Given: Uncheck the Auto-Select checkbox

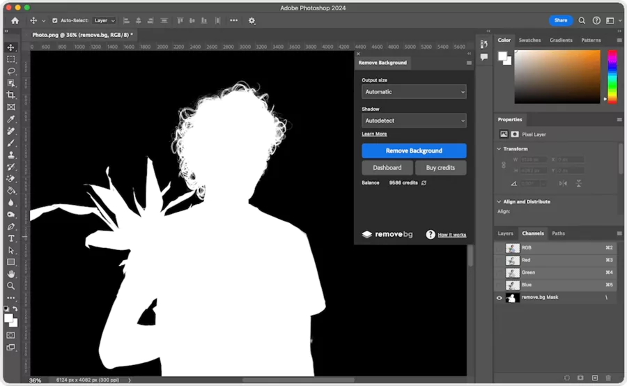Looking at the screenshot, I should [55, 21].
